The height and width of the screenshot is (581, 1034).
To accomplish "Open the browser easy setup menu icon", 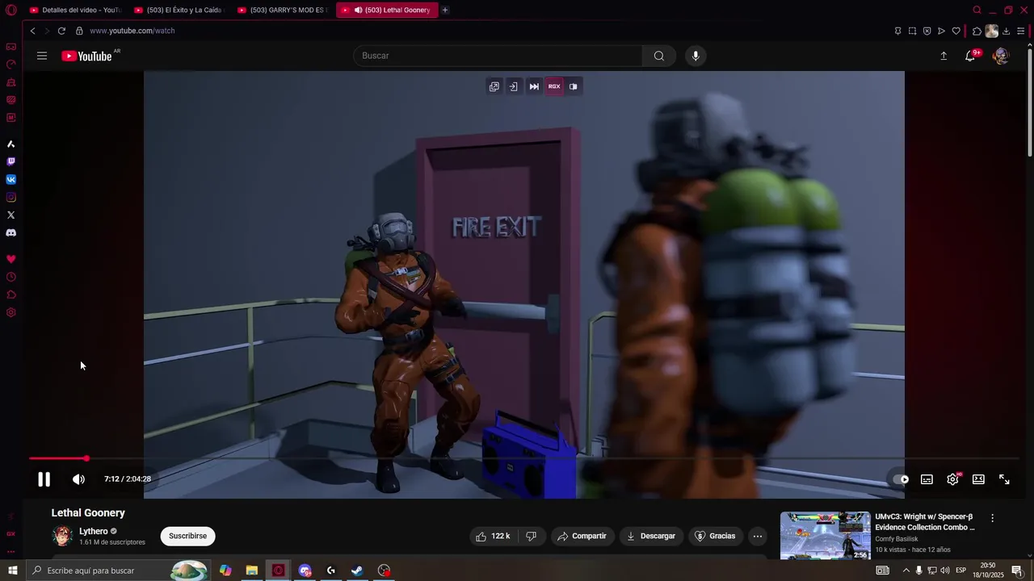I will click(x=1020, y=31).
